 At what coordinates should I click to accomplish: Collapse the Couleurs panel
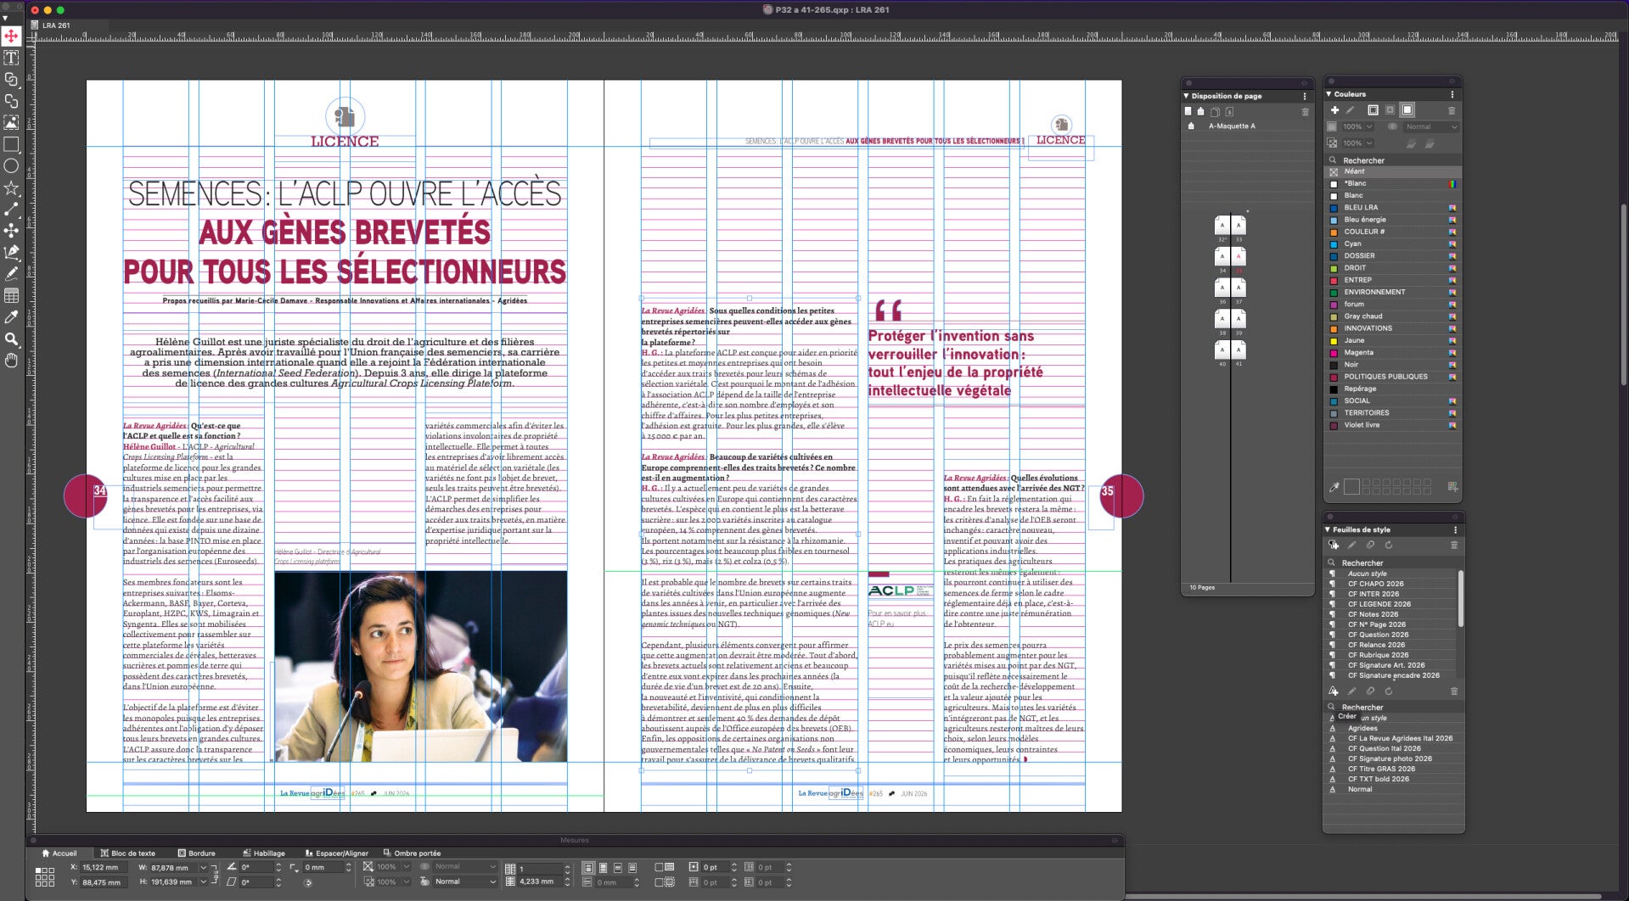1329,94
